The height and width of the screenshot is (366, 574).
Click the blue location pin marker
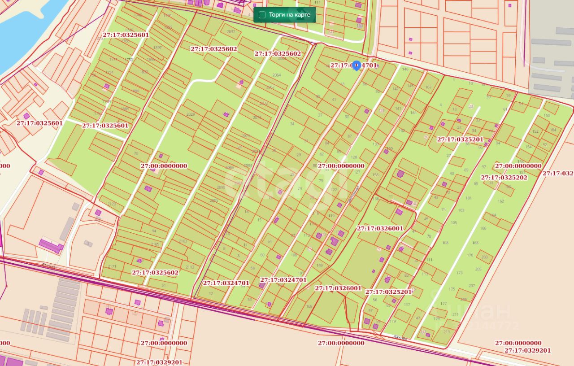click(356, 65)
